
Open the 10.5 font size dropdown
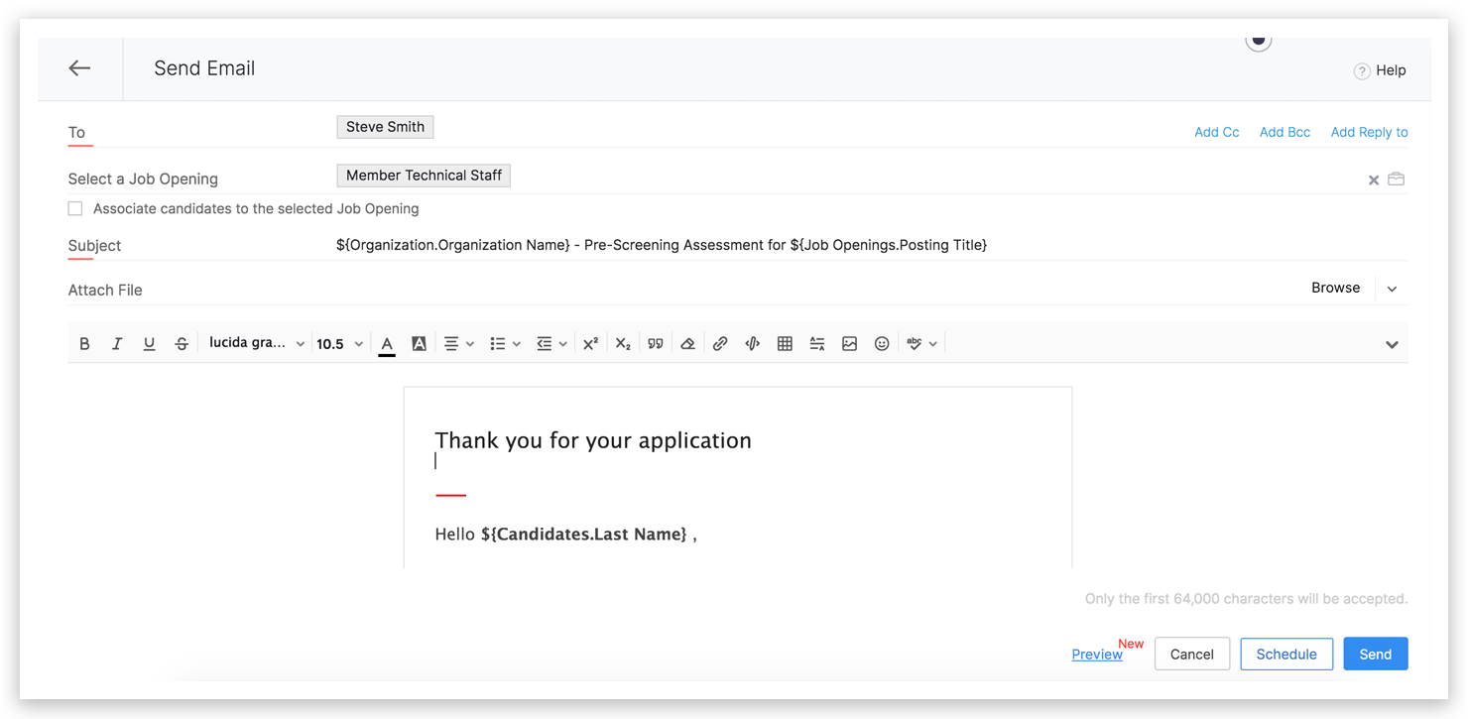(x=339, y=344)
